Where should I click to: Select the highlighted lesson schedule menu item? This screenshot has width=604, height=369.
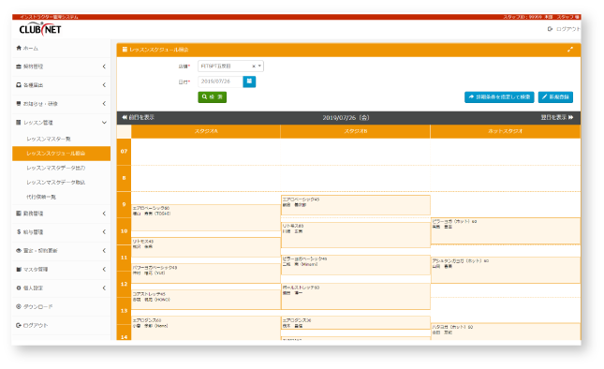(61, 154)
